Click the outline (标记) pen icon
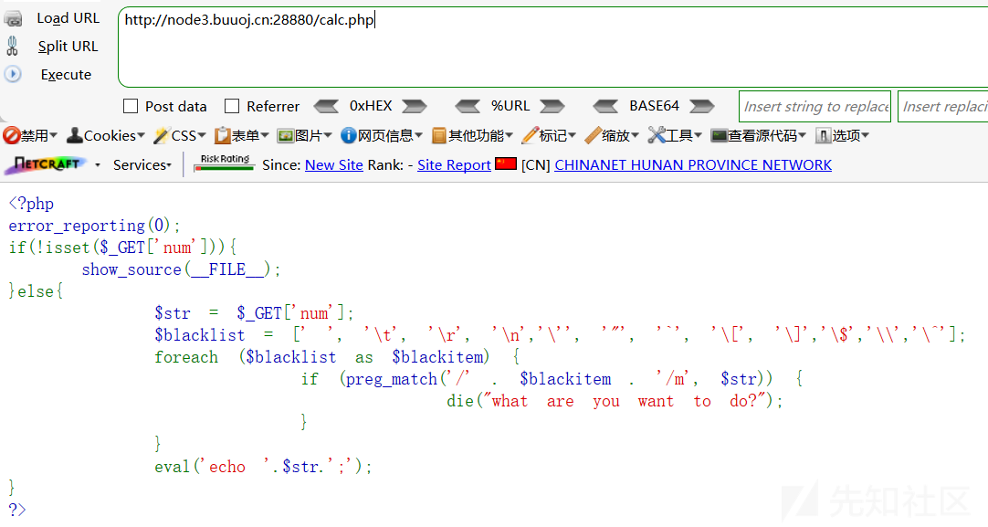988x527 pixels. click(x=530, y=135)
